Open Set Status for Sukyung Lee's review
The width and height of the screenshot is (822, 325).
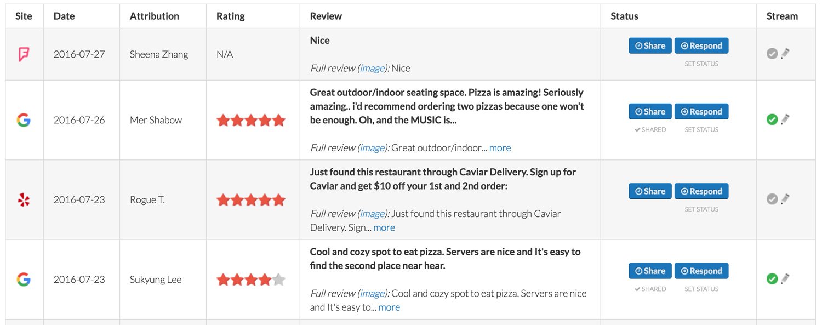click(701, 289)
